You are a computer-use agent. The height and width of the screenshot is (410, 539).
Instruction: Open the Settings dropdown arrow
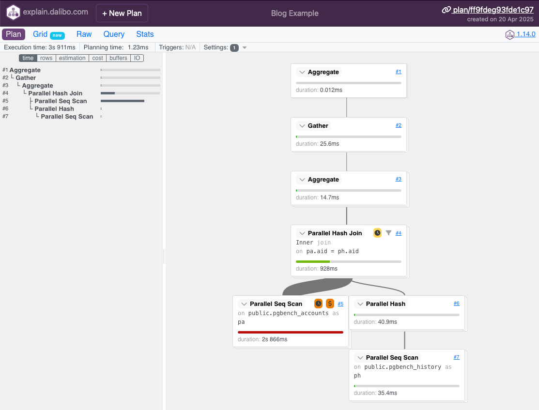point(245,47)
